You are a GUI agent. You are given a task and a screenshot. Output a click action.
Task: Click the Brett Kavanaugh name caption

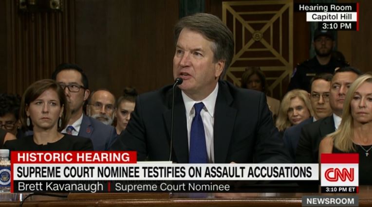60,187
